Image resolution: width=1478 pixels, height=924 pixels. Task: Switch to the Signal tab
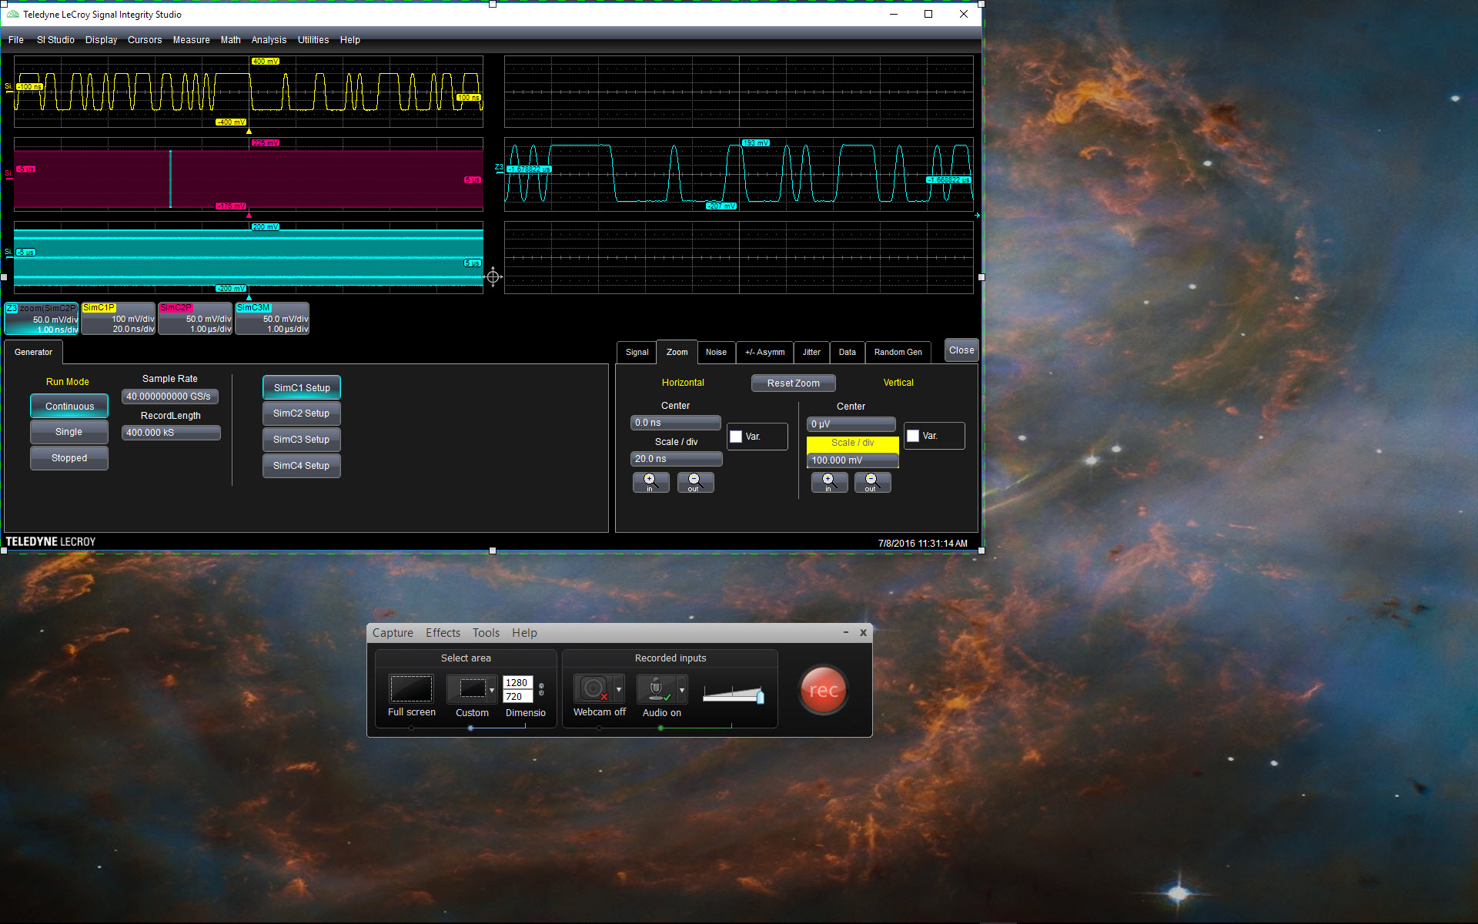pyautogui.click(x=637, y=352)
